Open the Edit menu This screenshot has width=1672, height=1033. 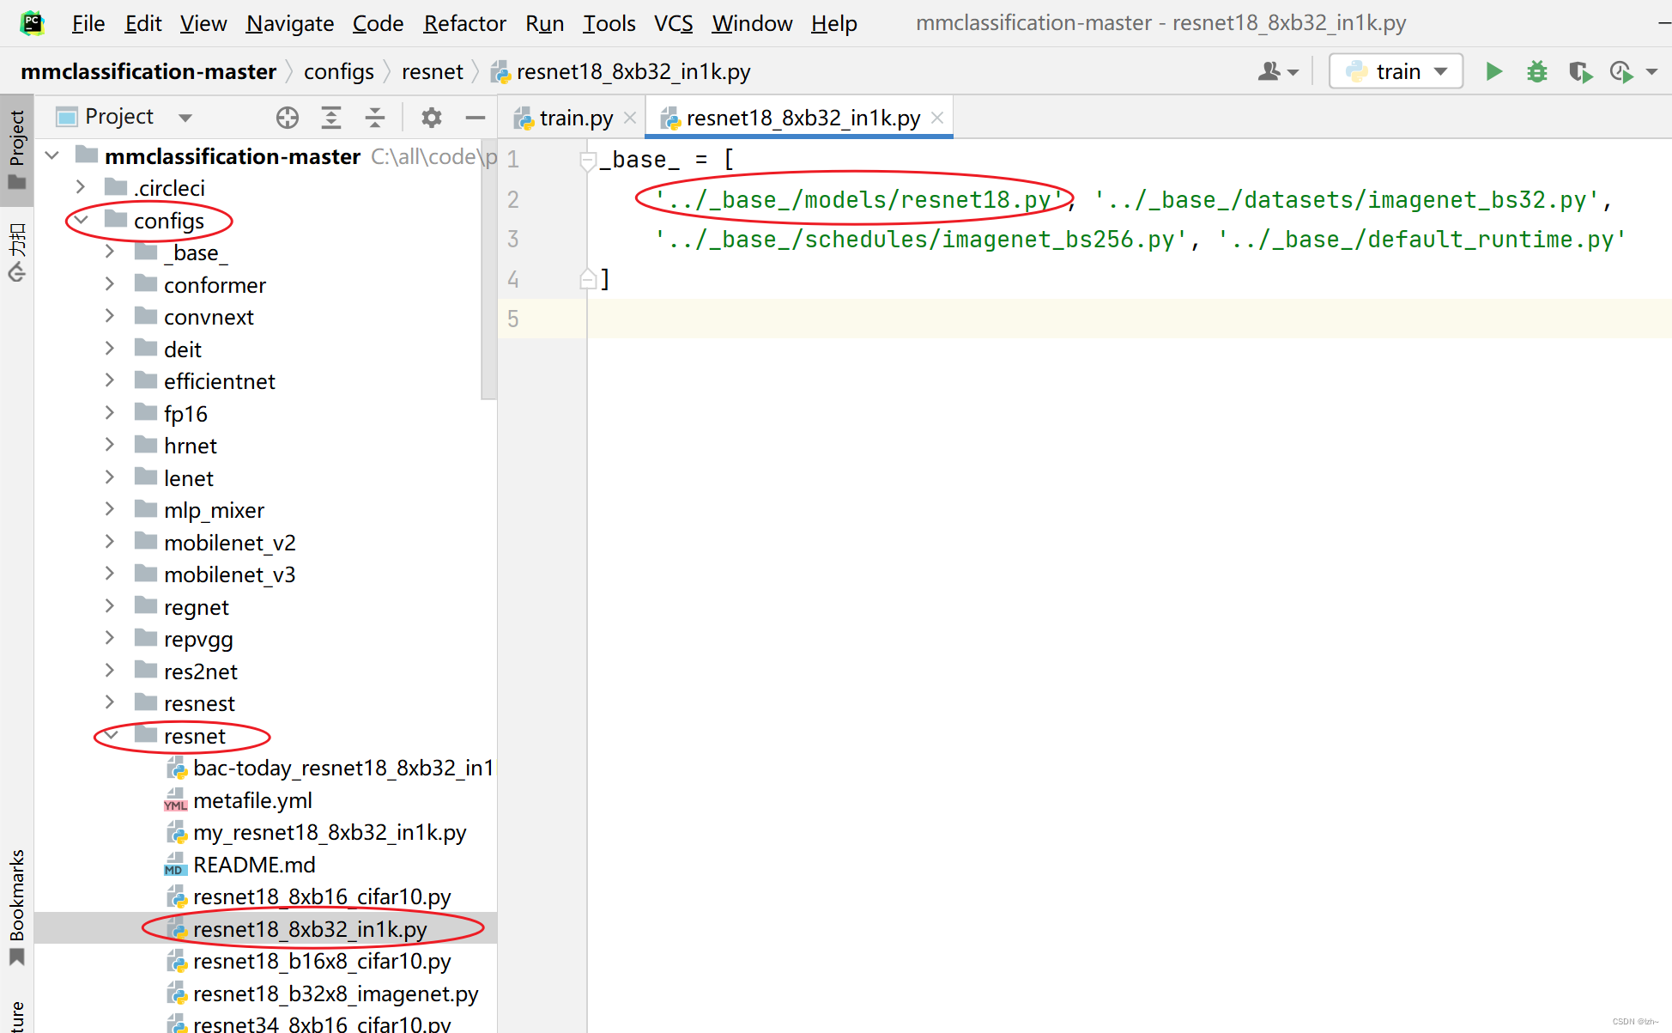143,23
